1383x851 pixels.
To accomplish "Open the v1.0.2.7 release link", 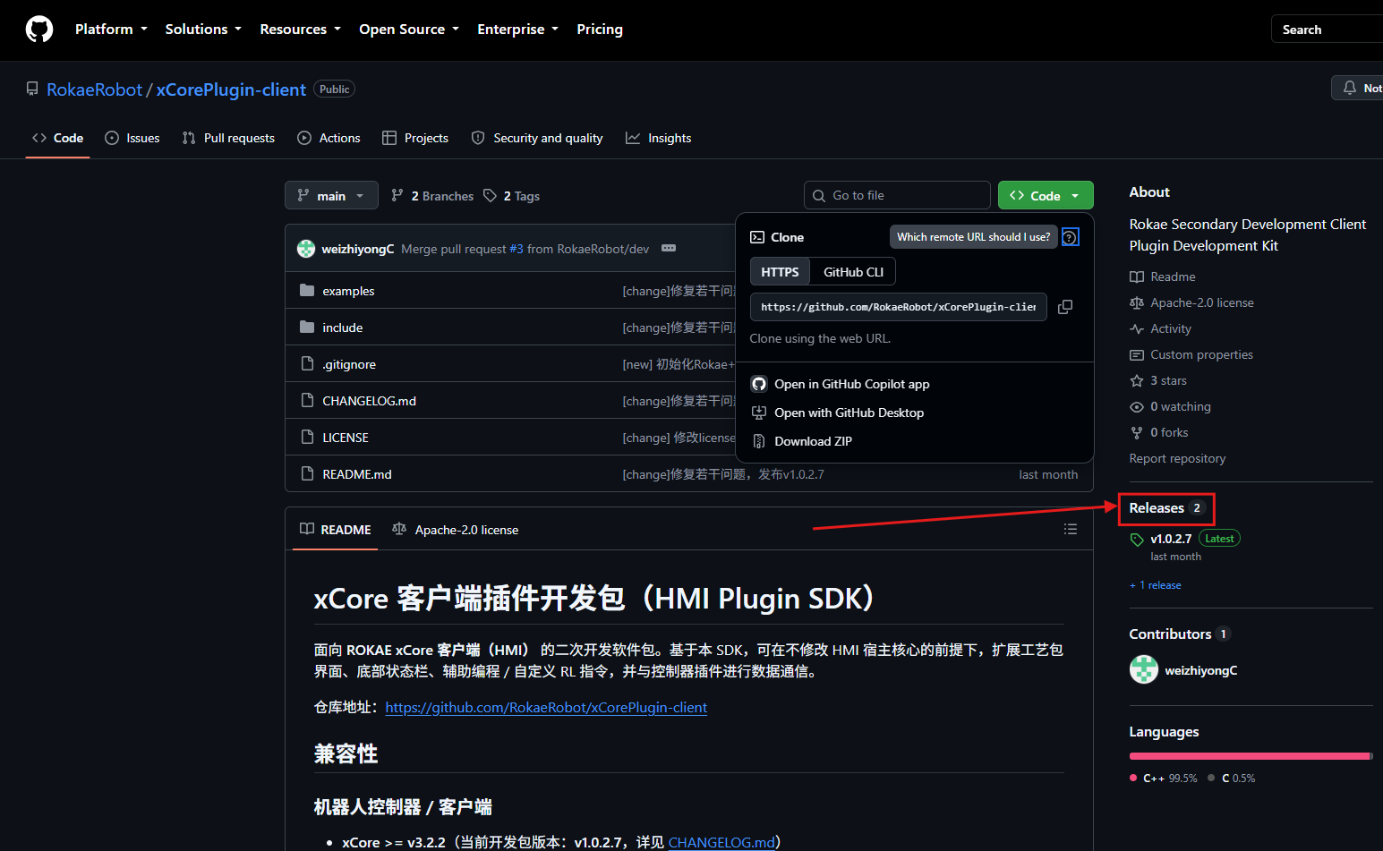I will (1171, 539).
